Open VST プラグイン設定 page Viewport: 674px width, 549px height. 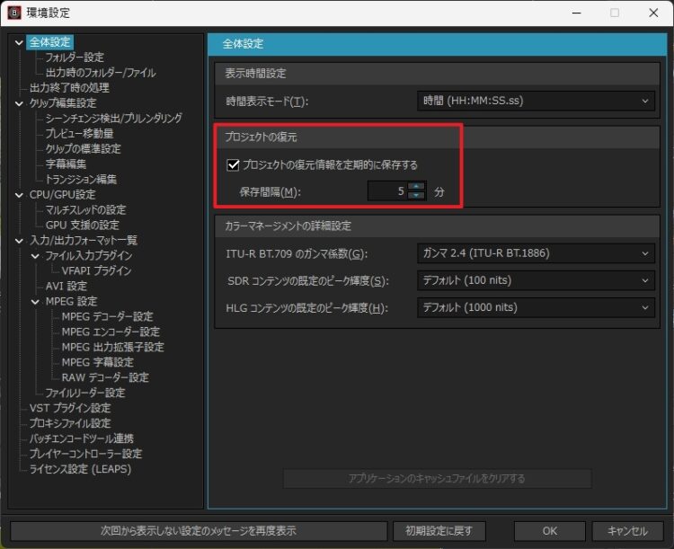point(70,409)
